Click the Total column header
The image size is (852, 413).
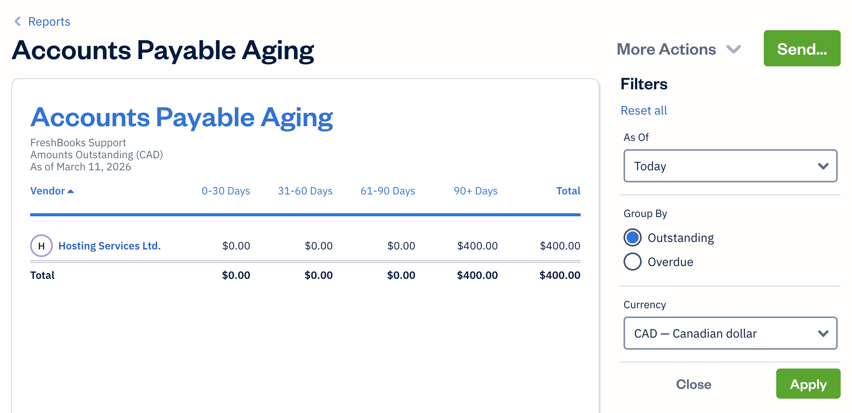[x=568, y=191]
